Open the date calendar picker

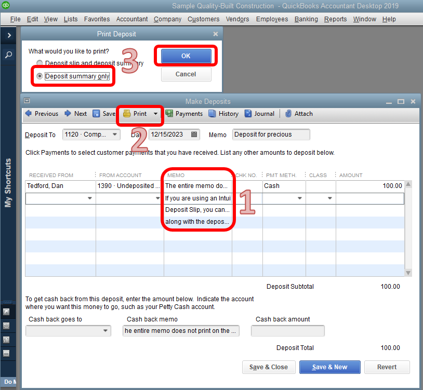194,134
